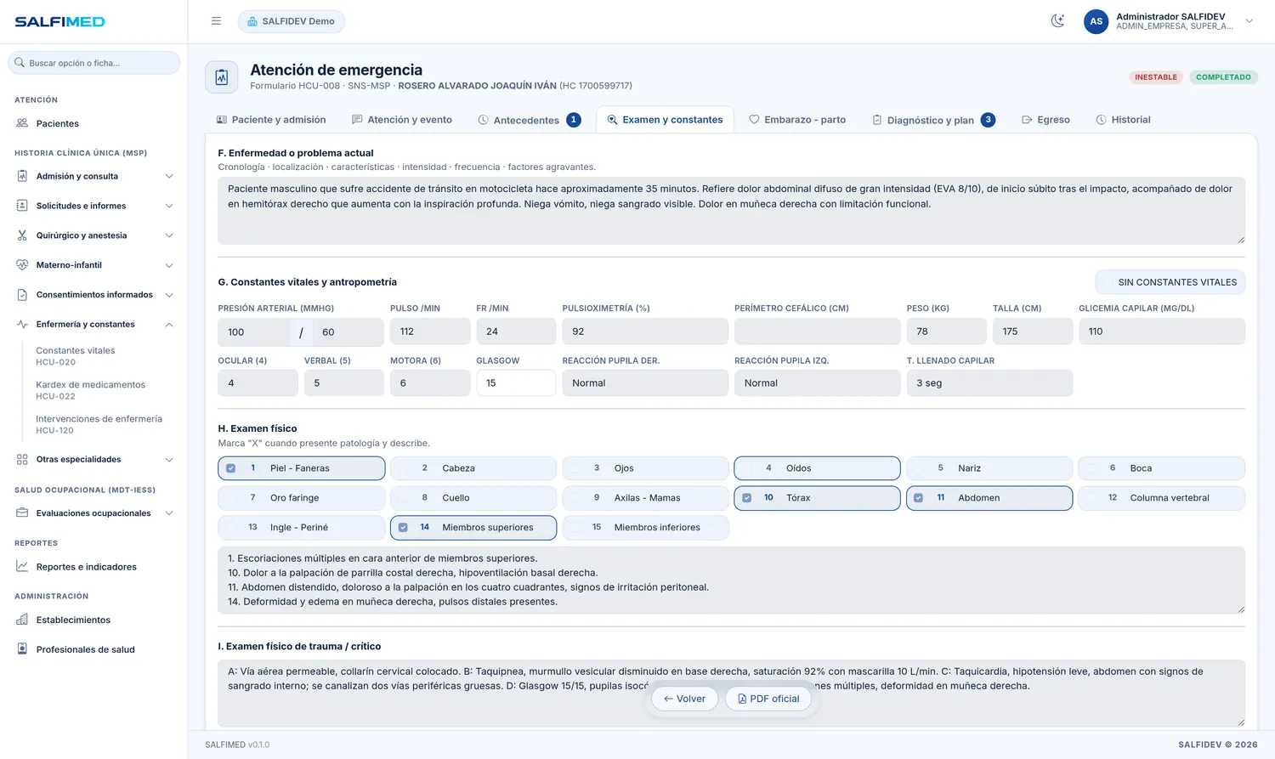Click the Egreso tab exit icon
Image resolution: width=1275 pixels, height=759 pixels.
point(1027,120)
